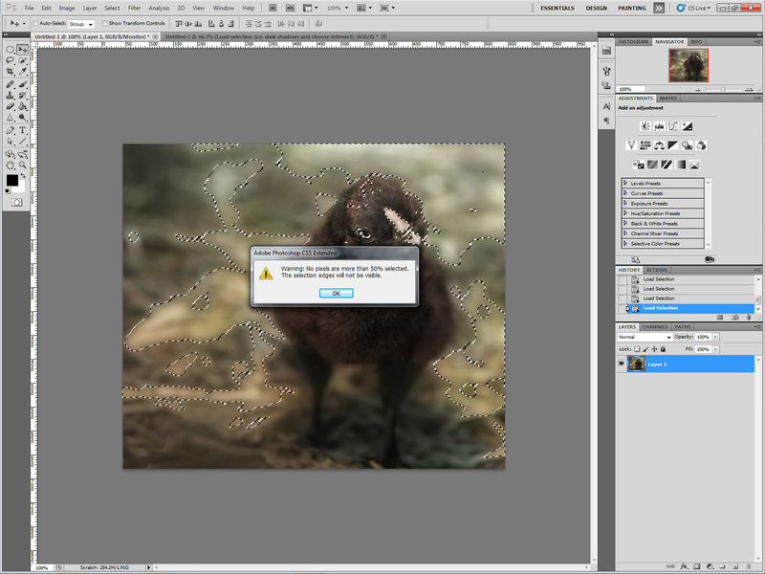The image size is (765, 574).
Task: Open the Filter menu
Action: click(x=134, y=8)
